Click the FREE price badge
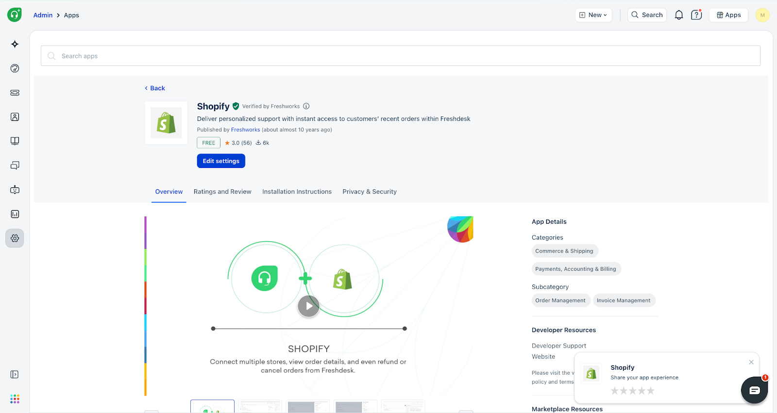The height and width of the screenshot is (413, 777). point(208,143)
